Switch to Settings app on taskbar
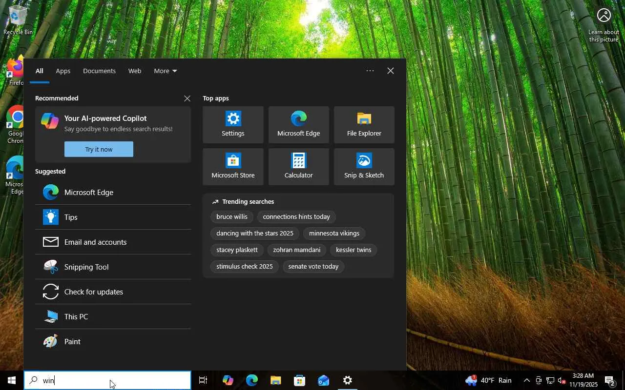Image resolution: width=625 pixels, height=390 pixels. [348, 380]
